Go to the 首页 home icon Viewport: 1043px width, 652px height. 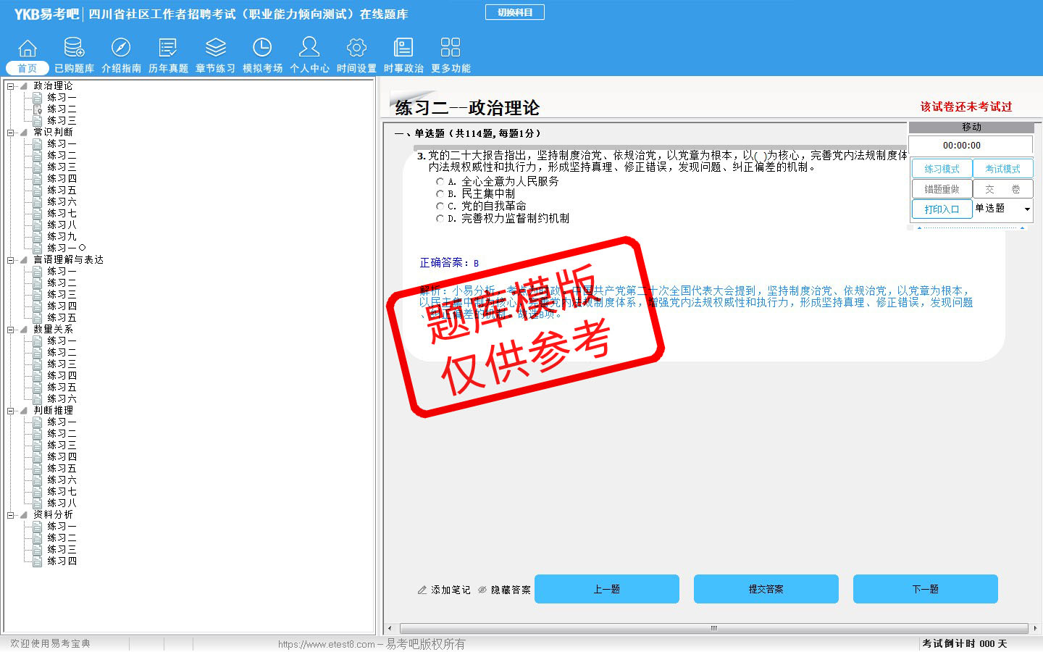28,48
